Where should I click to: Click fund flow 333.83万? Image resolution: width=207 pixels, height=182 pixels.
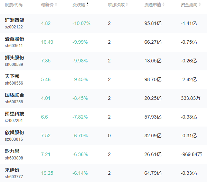point(191,98)
